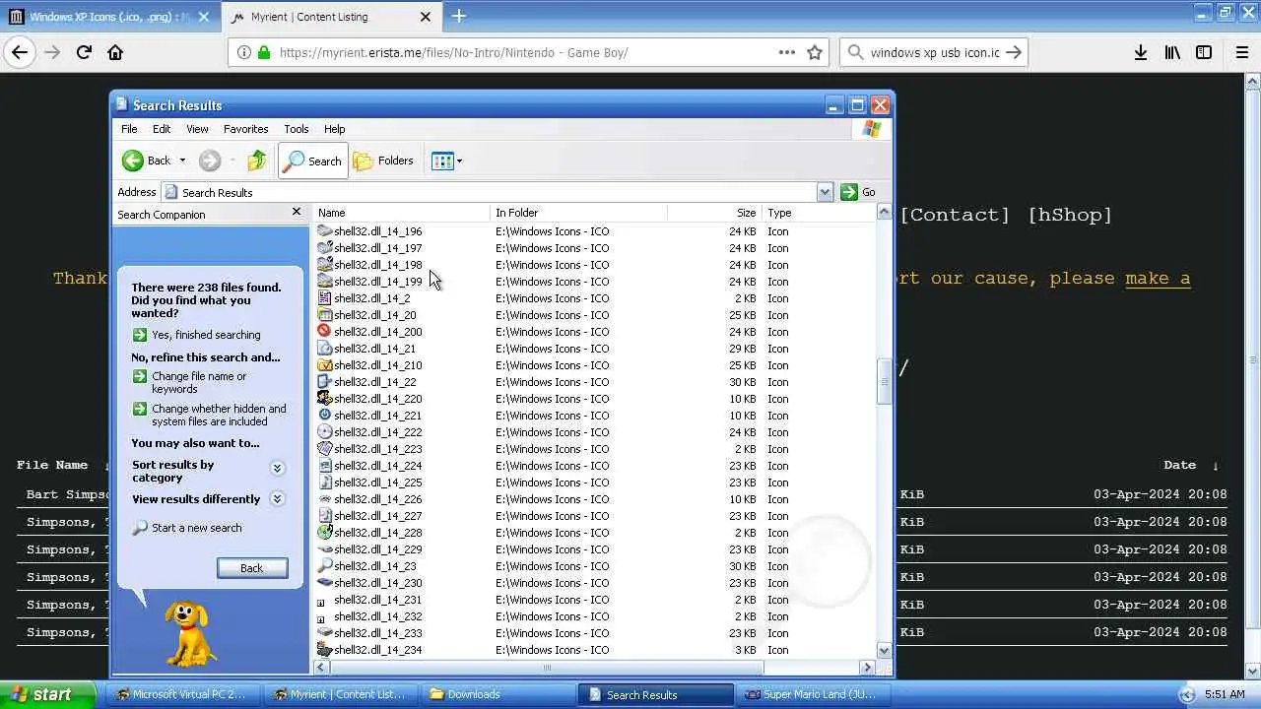Select icon of shell32.dll_14_197

325,248
